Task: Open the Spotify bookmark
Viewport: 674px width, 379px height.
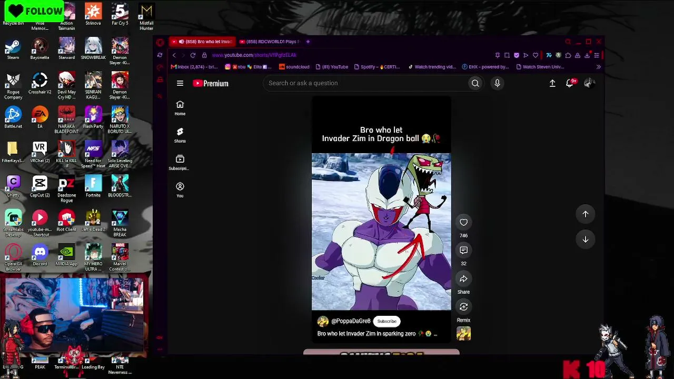Action: pos(377,67)
